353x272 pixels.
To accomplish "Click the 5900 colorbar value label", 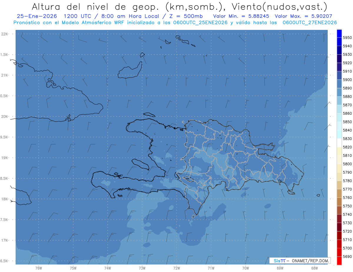I will click(x=347, y=80).
